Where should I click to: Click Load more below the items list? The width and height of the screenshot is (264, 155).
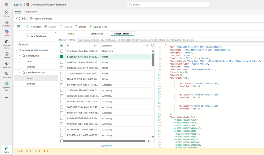[x=106, y=145]
